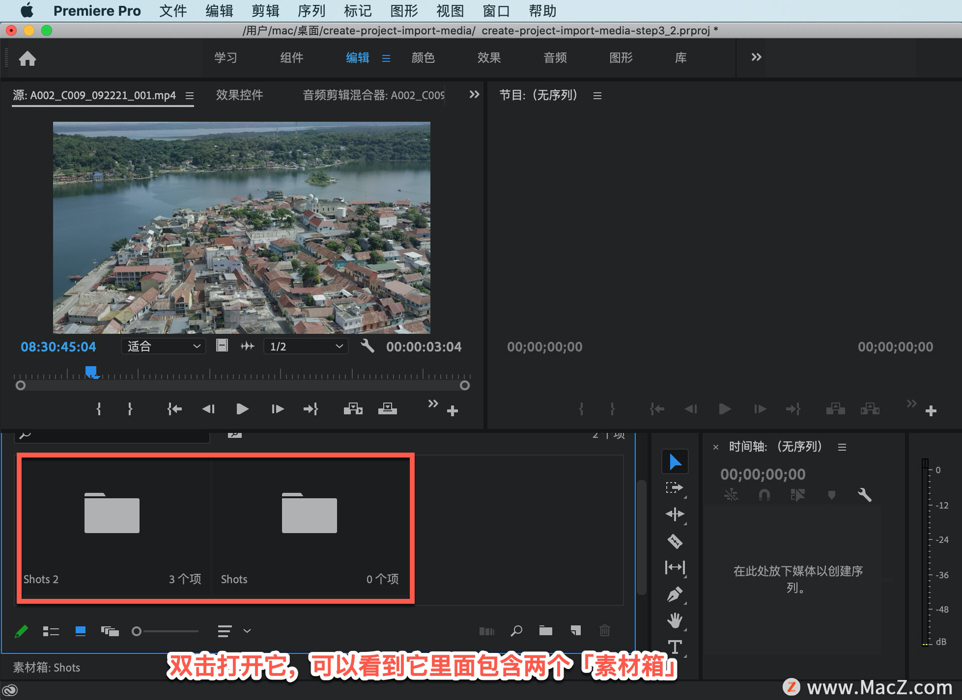Click the Insert button in Source monitor
Screen dimensions: 962x700
(353, 409)
